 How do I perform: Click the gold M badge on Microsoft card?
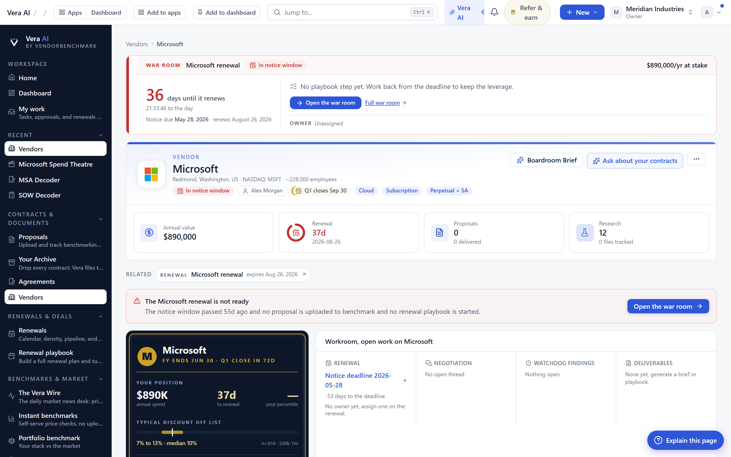coord(147,356)
